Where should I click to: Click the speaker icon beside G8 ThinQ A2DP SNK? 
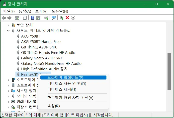coord(18,47)
